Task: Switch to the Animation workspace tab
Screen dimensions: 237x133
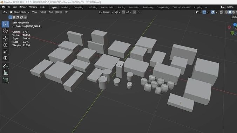Action: point(134,7)
